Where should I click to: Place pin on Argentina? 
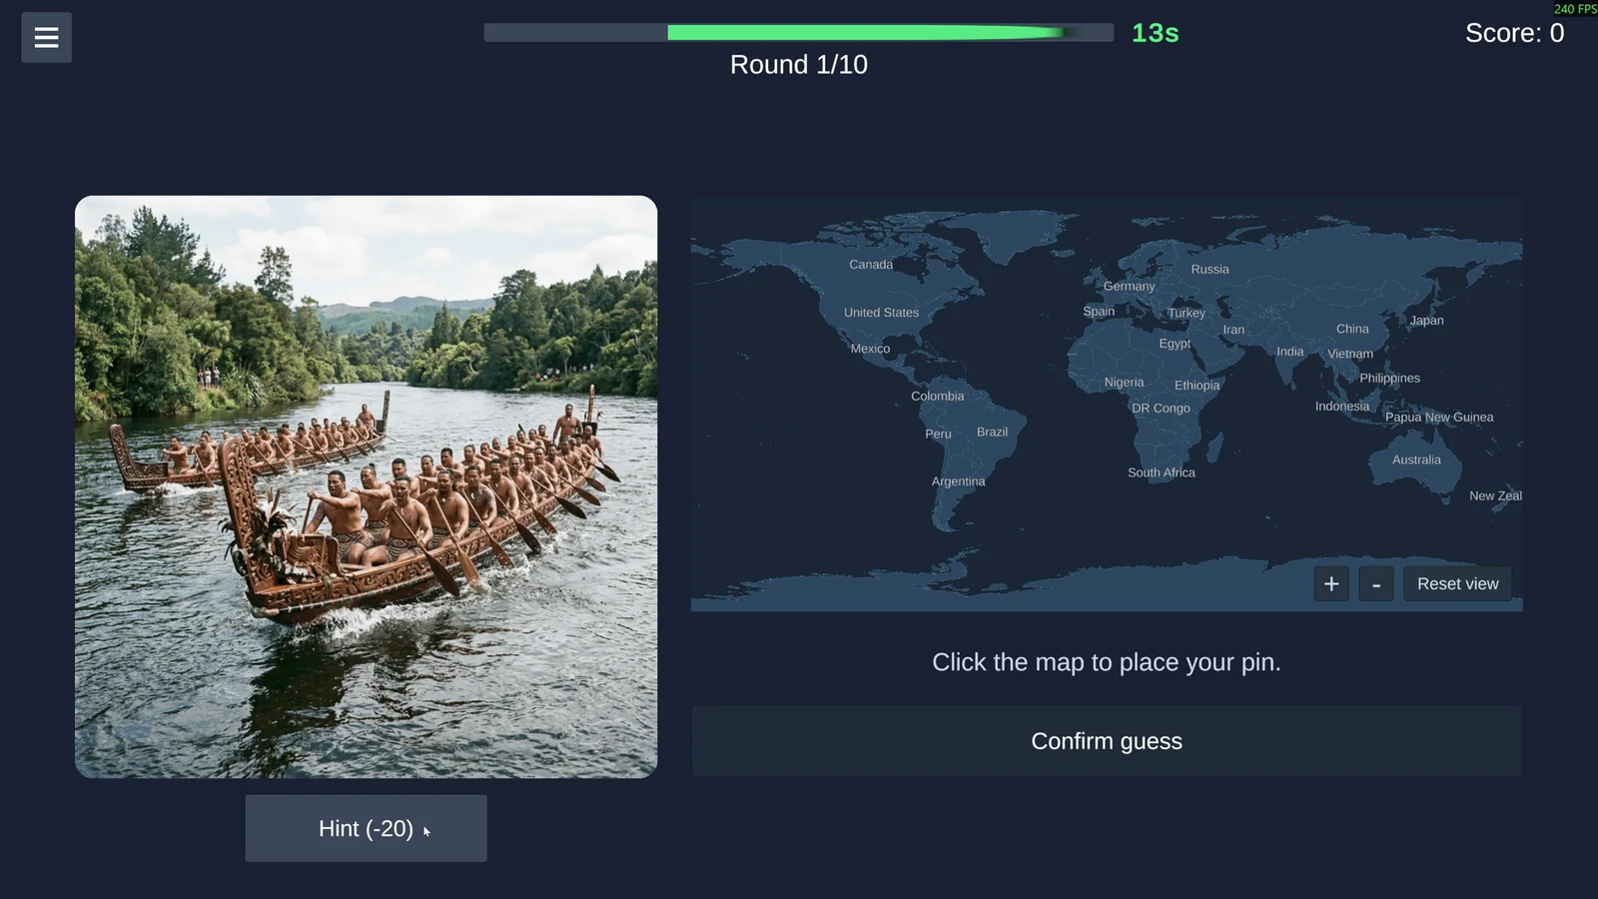tap(958, 481)
